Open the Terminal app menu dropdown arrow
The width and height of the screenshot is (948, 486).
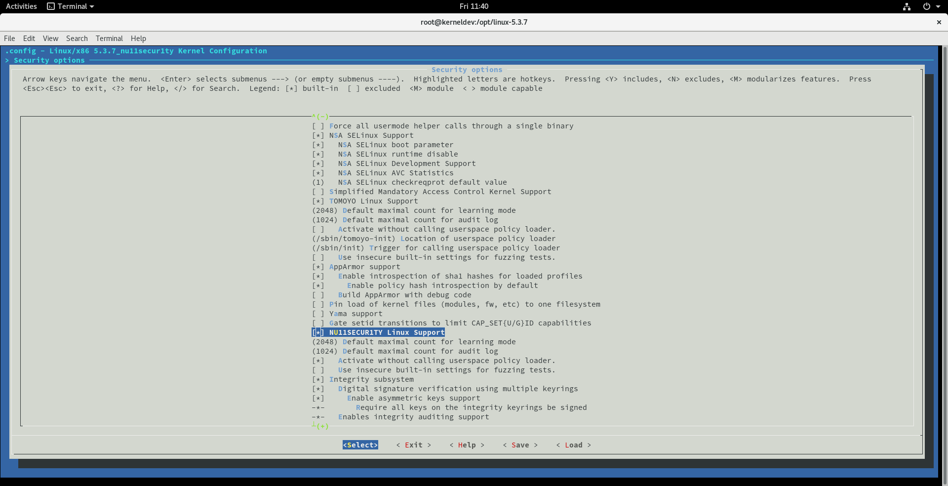92,7
